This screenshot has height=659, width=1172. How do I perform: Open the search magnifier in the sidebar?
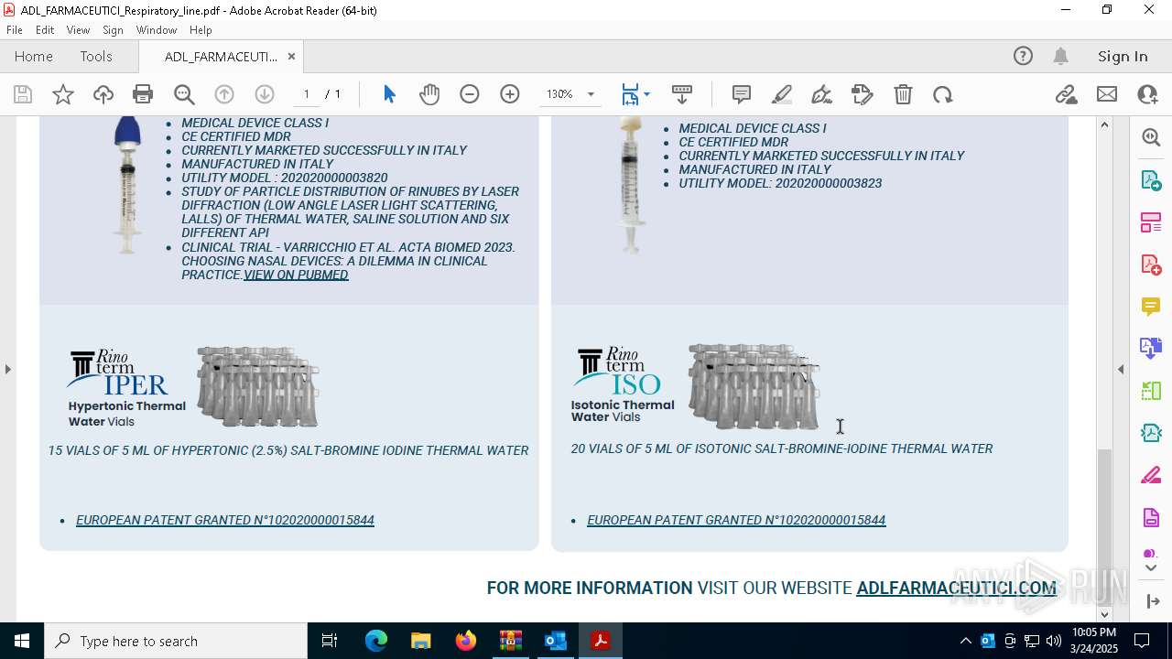click(1151, 137)
